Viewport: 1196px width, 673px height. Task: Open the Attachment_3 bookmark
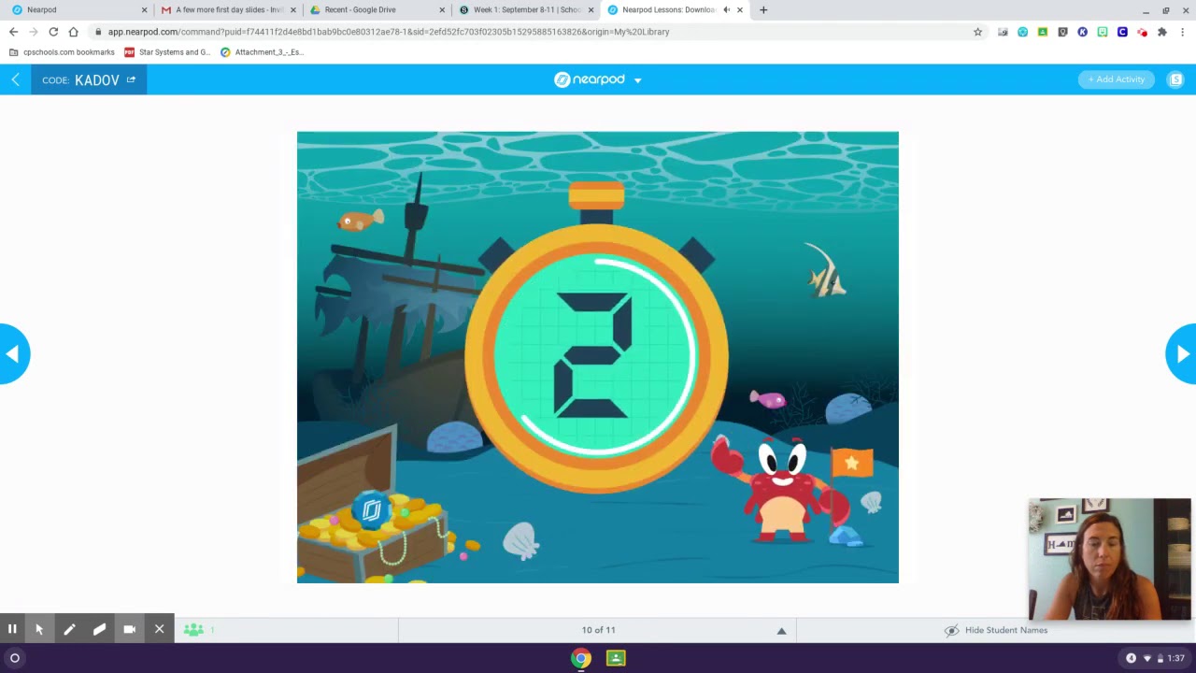click(262, 52)
